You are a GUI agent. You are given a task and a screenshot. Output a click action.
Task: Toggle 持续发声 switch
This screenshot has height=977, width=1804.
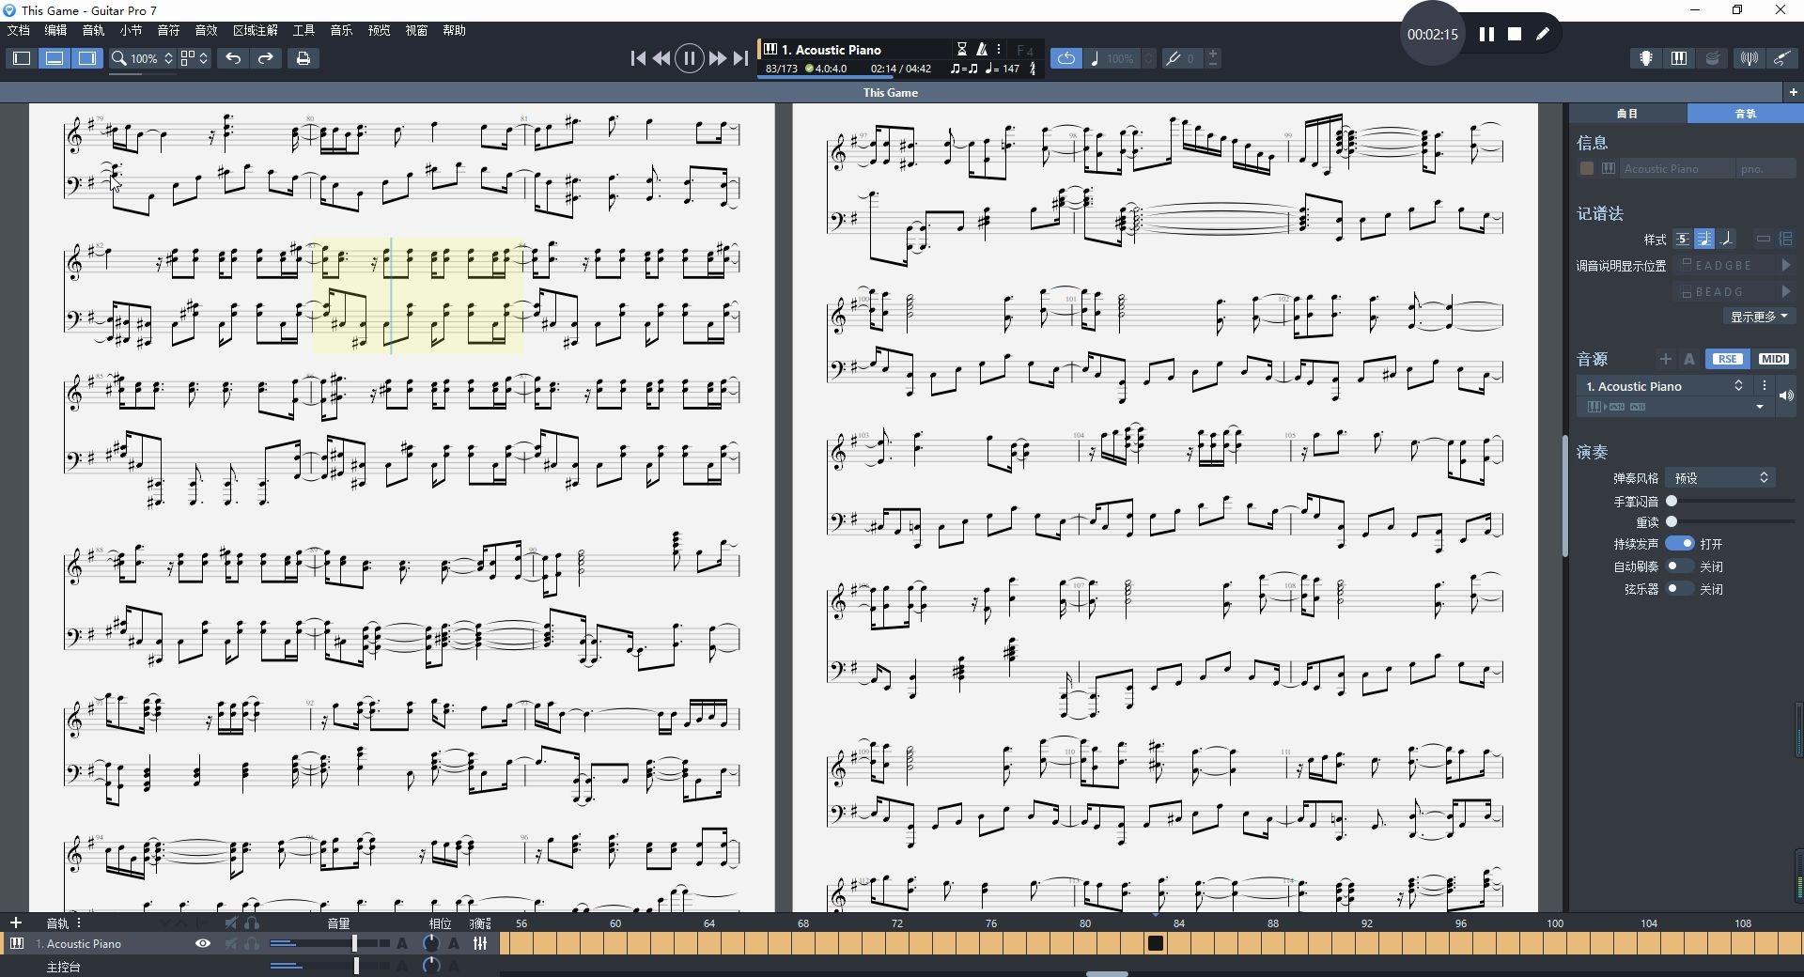(1679, 544)
